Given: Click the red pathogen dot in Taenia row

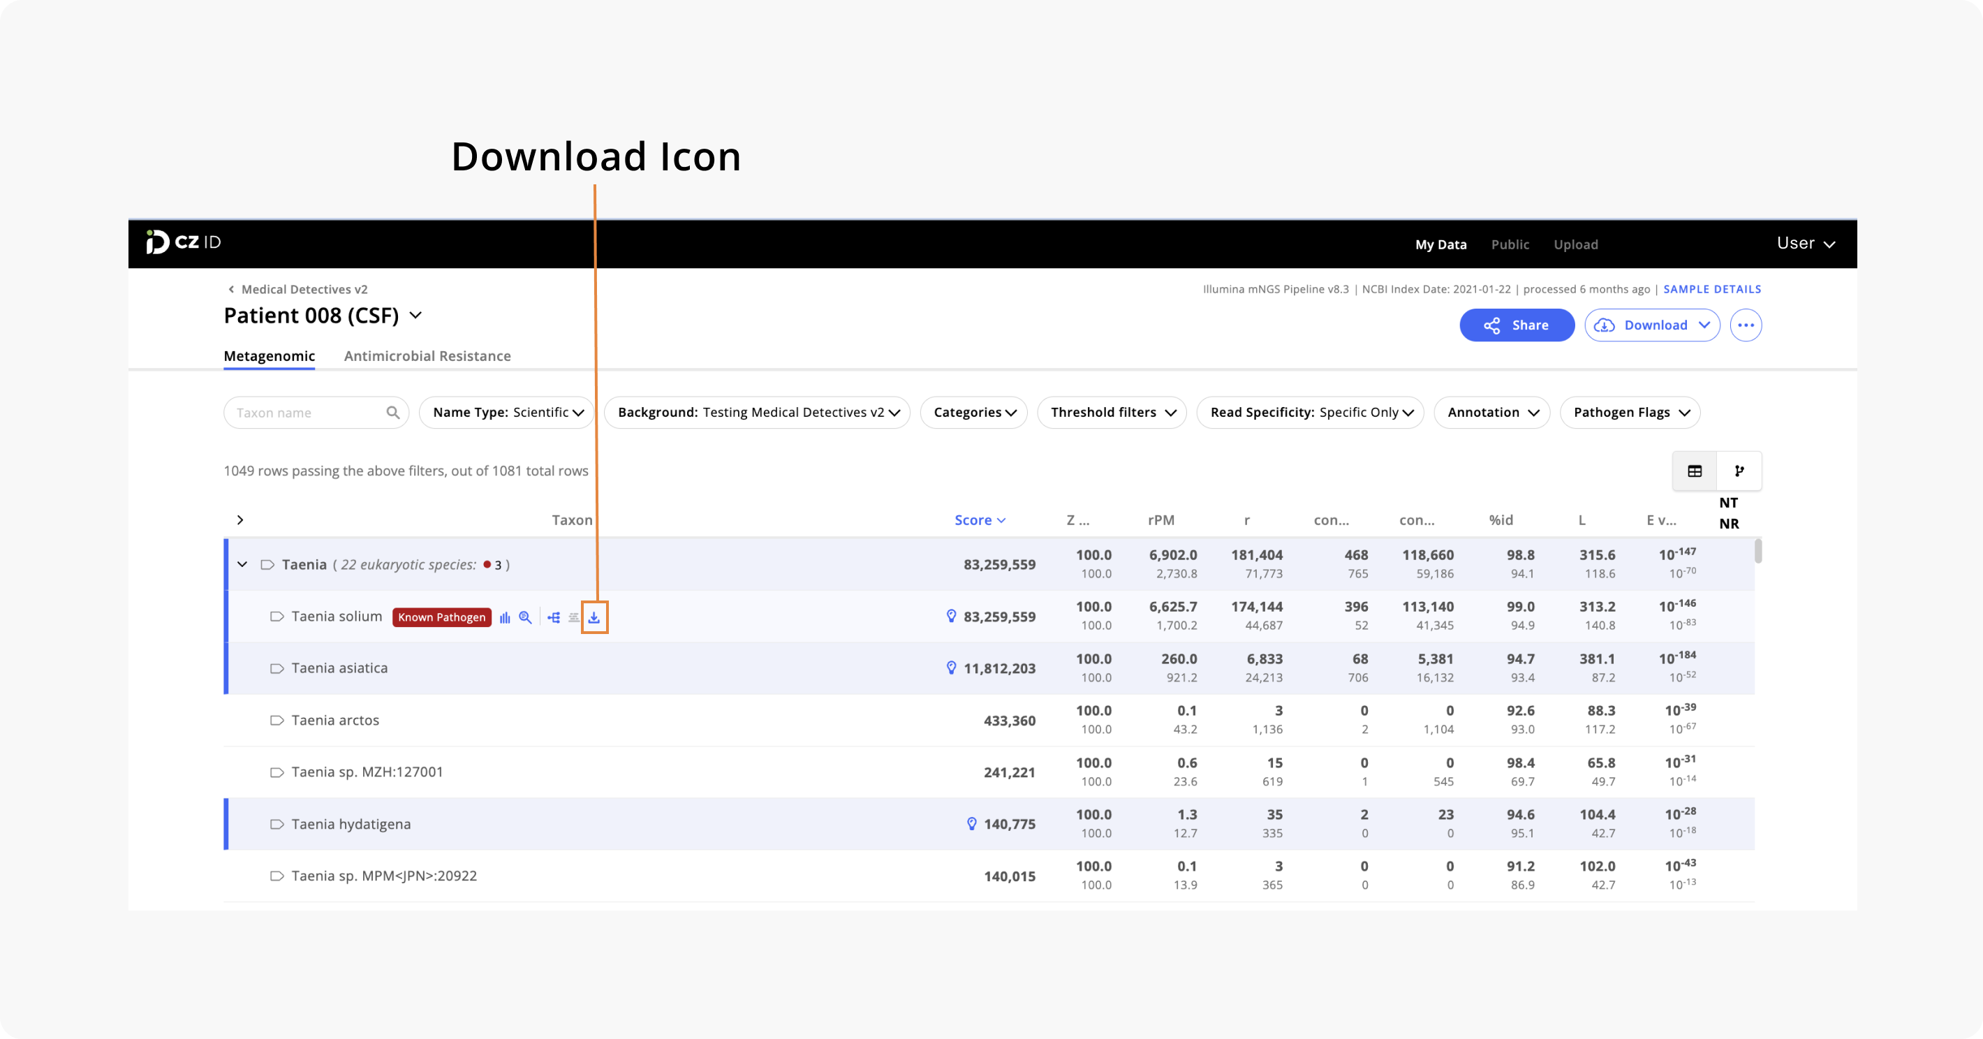Looking at the screenshot, I should pyautogui.click(x=487, y=564).
